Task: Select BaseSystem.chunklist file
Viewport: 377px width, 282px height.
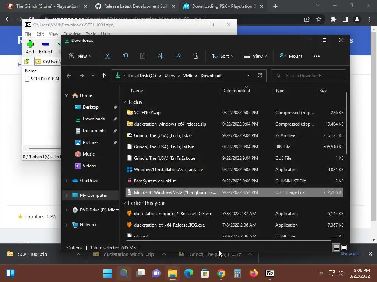Action: pos(235,181)
